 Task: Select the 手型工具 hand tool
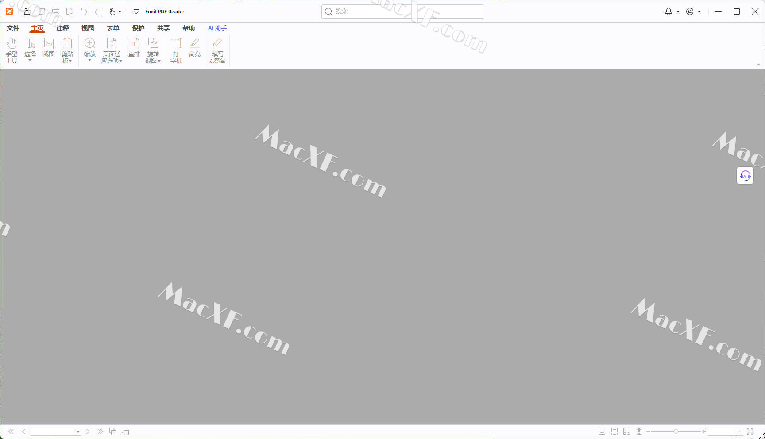click(12, 50)
